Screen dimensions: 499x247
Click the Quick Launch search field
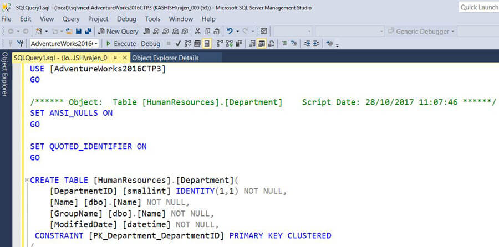point(478,7)
